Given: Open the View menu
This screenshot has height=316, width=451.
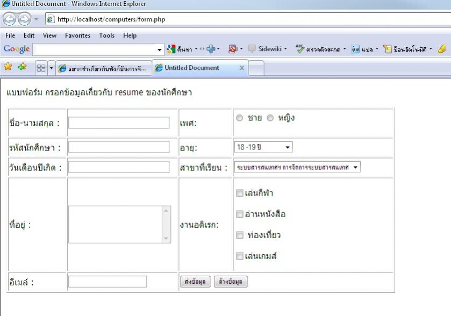Looking at the screenshot, I should [x=49, y=35].
